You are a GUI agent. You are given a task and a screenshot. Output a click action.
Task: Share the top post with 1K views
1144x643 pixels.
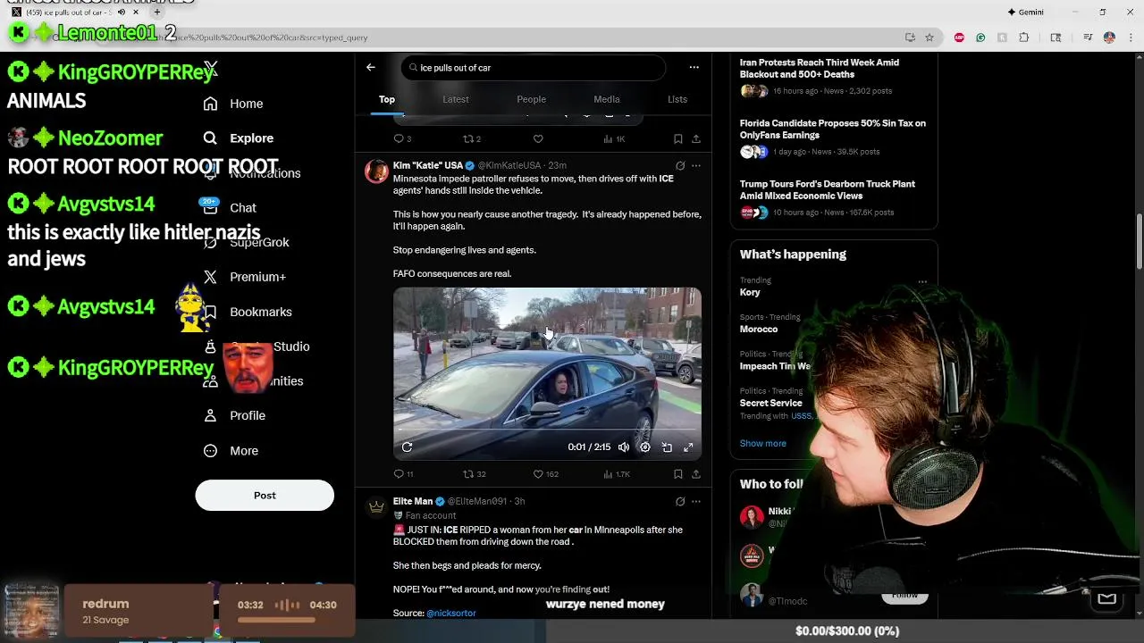(x=696, y=138)
